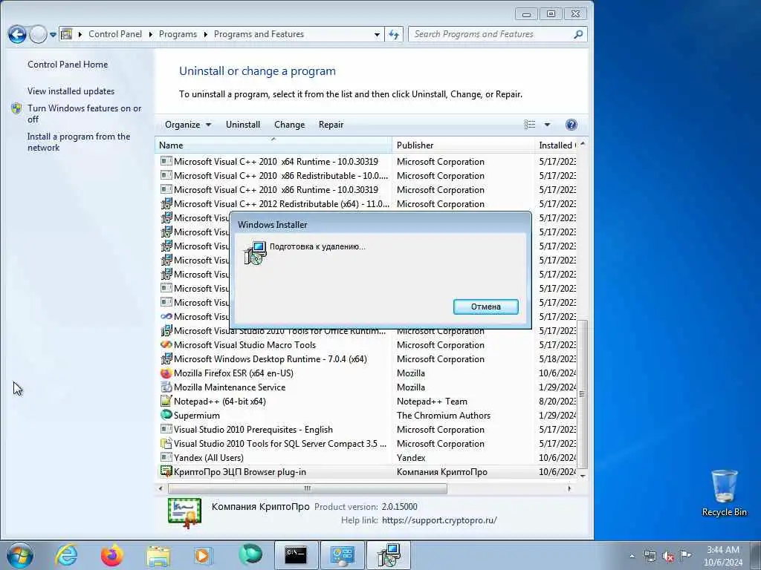
Task: Open Turn Windows features on or off
Action: 84,114
